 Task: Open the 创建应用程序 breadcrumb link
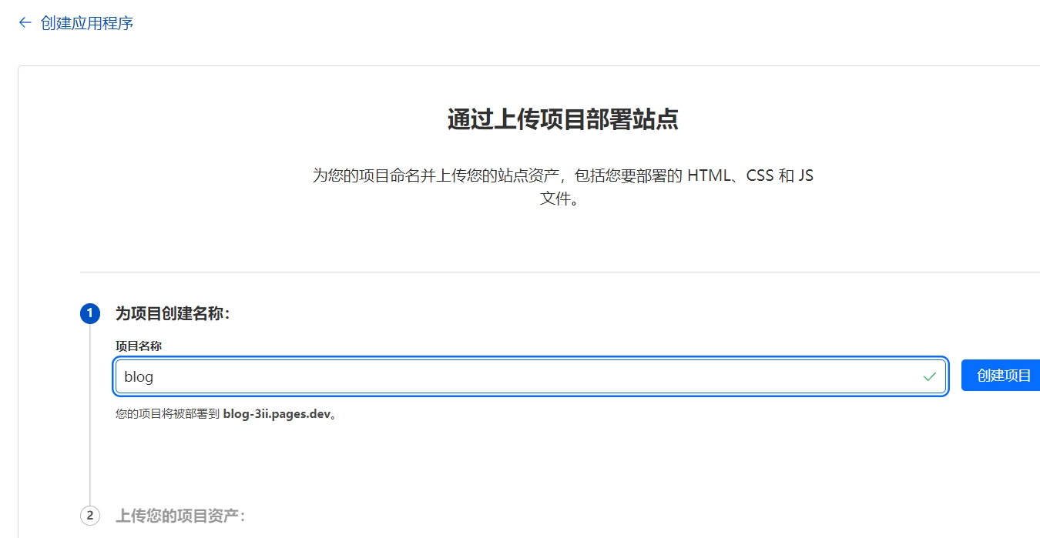tap(87, 23)
